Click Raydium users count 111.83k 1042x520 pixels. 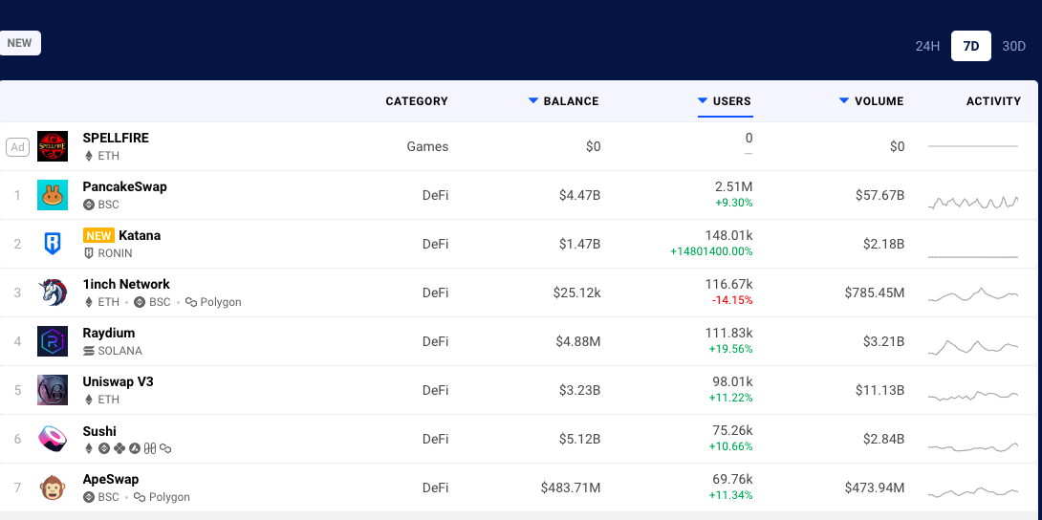coord(729,333)
